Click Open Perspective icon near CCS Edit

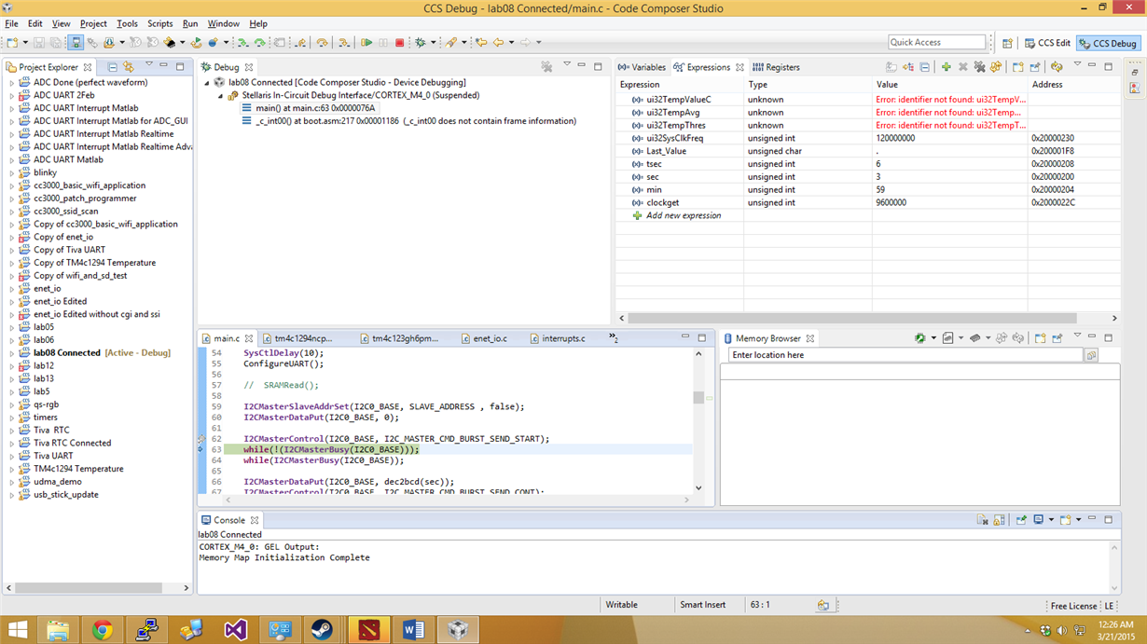pos(1007,43)
